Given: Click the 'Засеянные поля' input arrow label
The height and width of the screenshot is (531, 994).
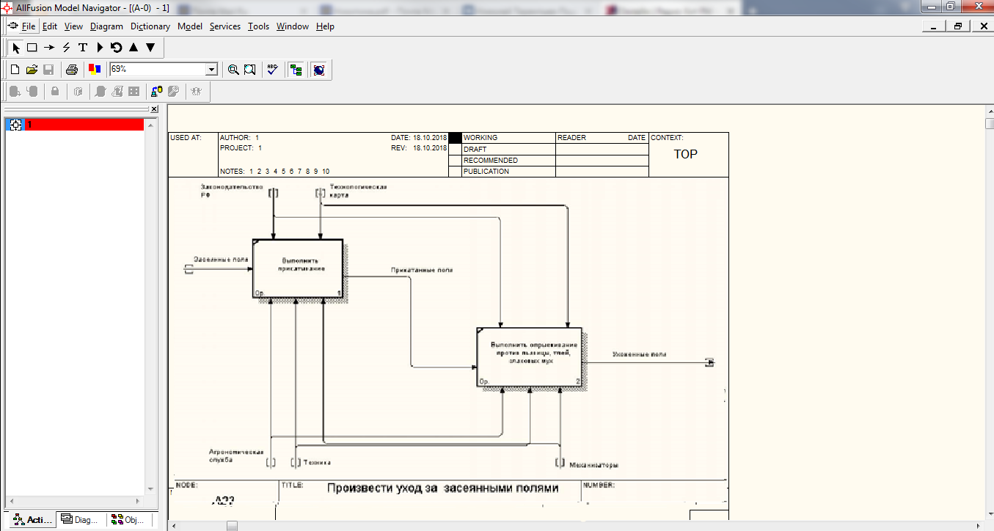Looking at the screenshot, I should [221, 260].
